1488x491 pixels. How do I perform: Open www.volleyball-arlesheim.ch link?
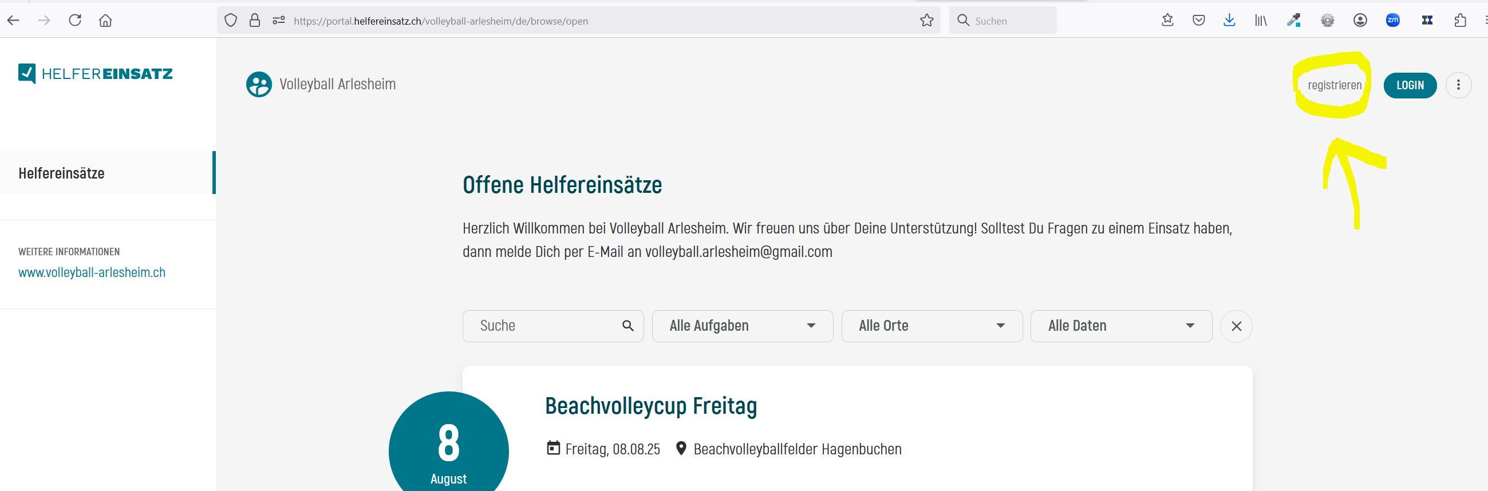point(92,272)
